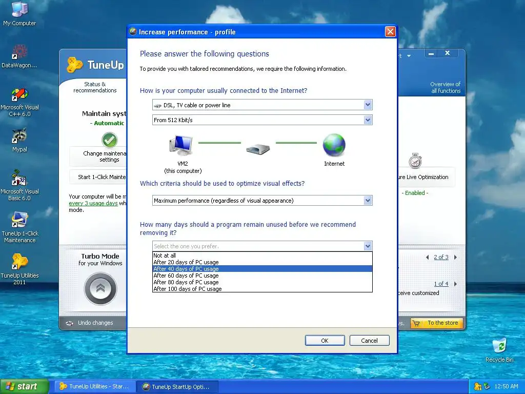Open TuneUp 1-Click Maintenance shortcut
The image size is (525, 394).
[x=19, y=227]
